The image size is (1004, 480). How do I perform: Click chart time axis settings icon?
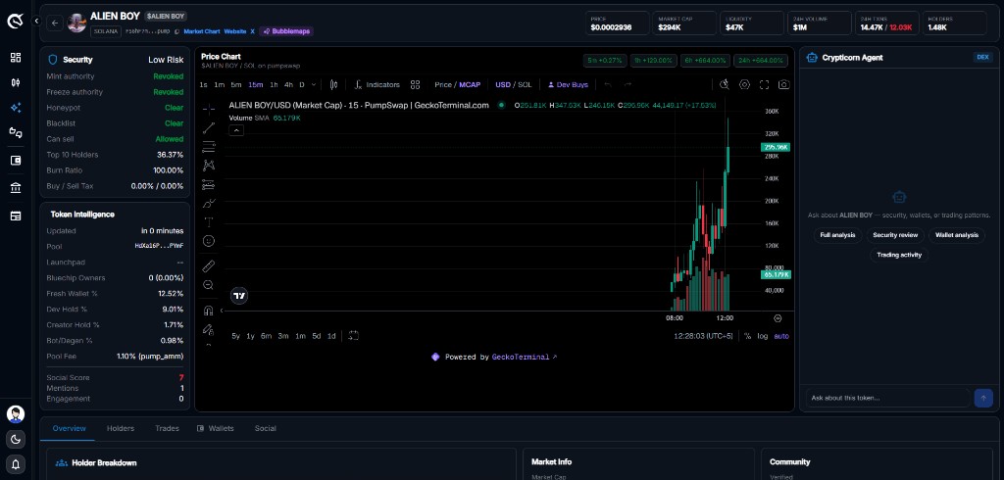point(778,318)
